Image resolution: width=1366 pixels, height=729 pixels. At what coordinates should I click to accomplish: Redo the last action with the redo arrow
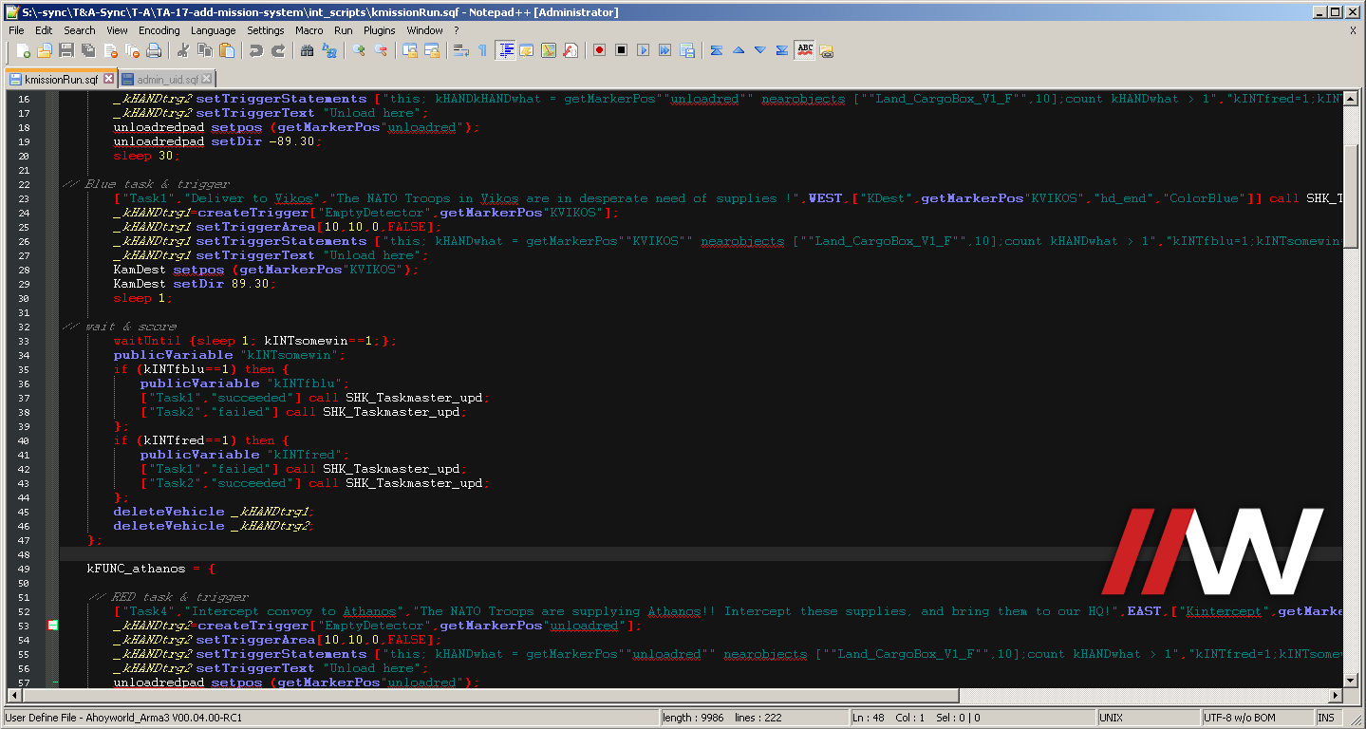tap(277, 49)
